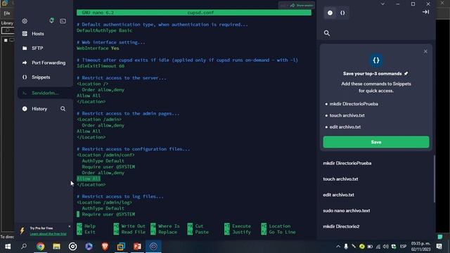Viewport: 450px width, 253px height.
Task: Click history entry 'edit archivo.txt'
Action: tap(338, 195)
